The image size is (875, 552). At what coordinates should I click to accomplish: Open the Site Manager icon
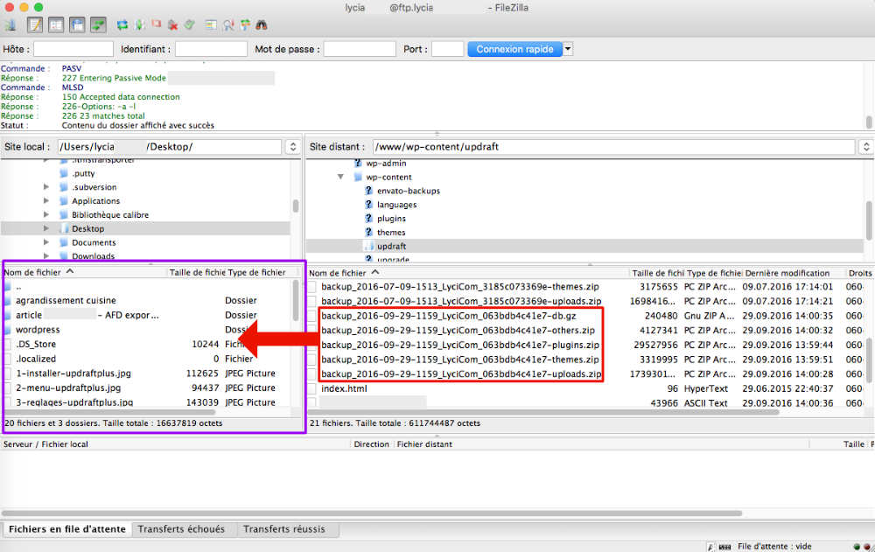click(x=11, y=24)
